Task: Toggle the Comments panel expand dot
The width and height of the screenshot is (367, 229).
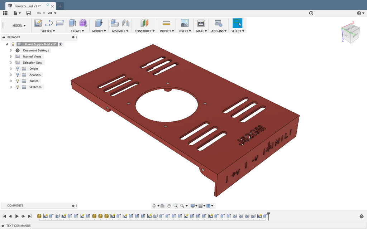Action: tap(73, 206)
